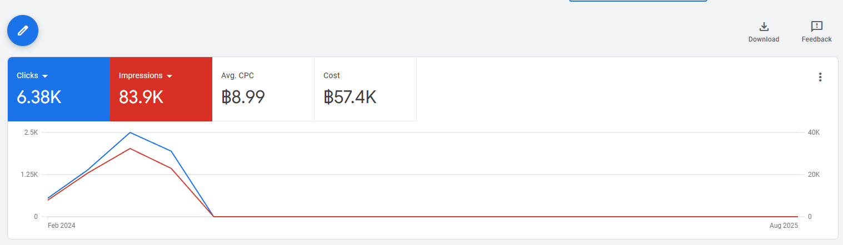Click the peak of the blue Clicks line
Screen dimensions: 843x245
click(x=130, y=132)
